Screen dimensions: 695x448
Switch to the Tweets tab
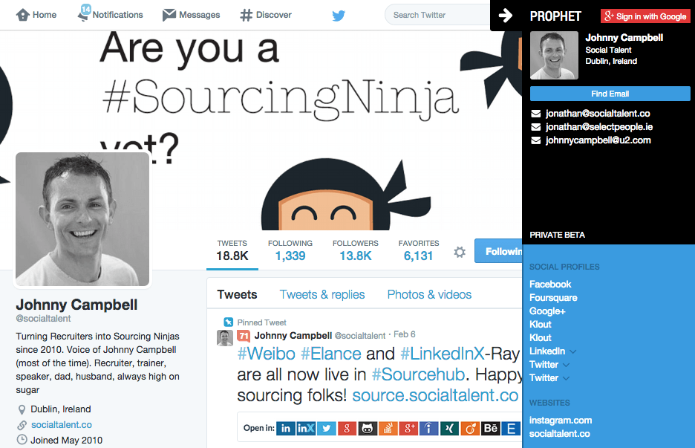pos(237,294)
